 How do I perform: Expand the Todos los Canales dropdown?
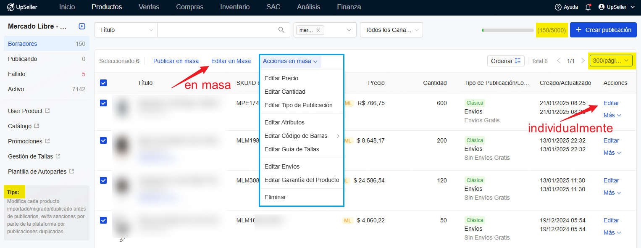pos(391,30)
